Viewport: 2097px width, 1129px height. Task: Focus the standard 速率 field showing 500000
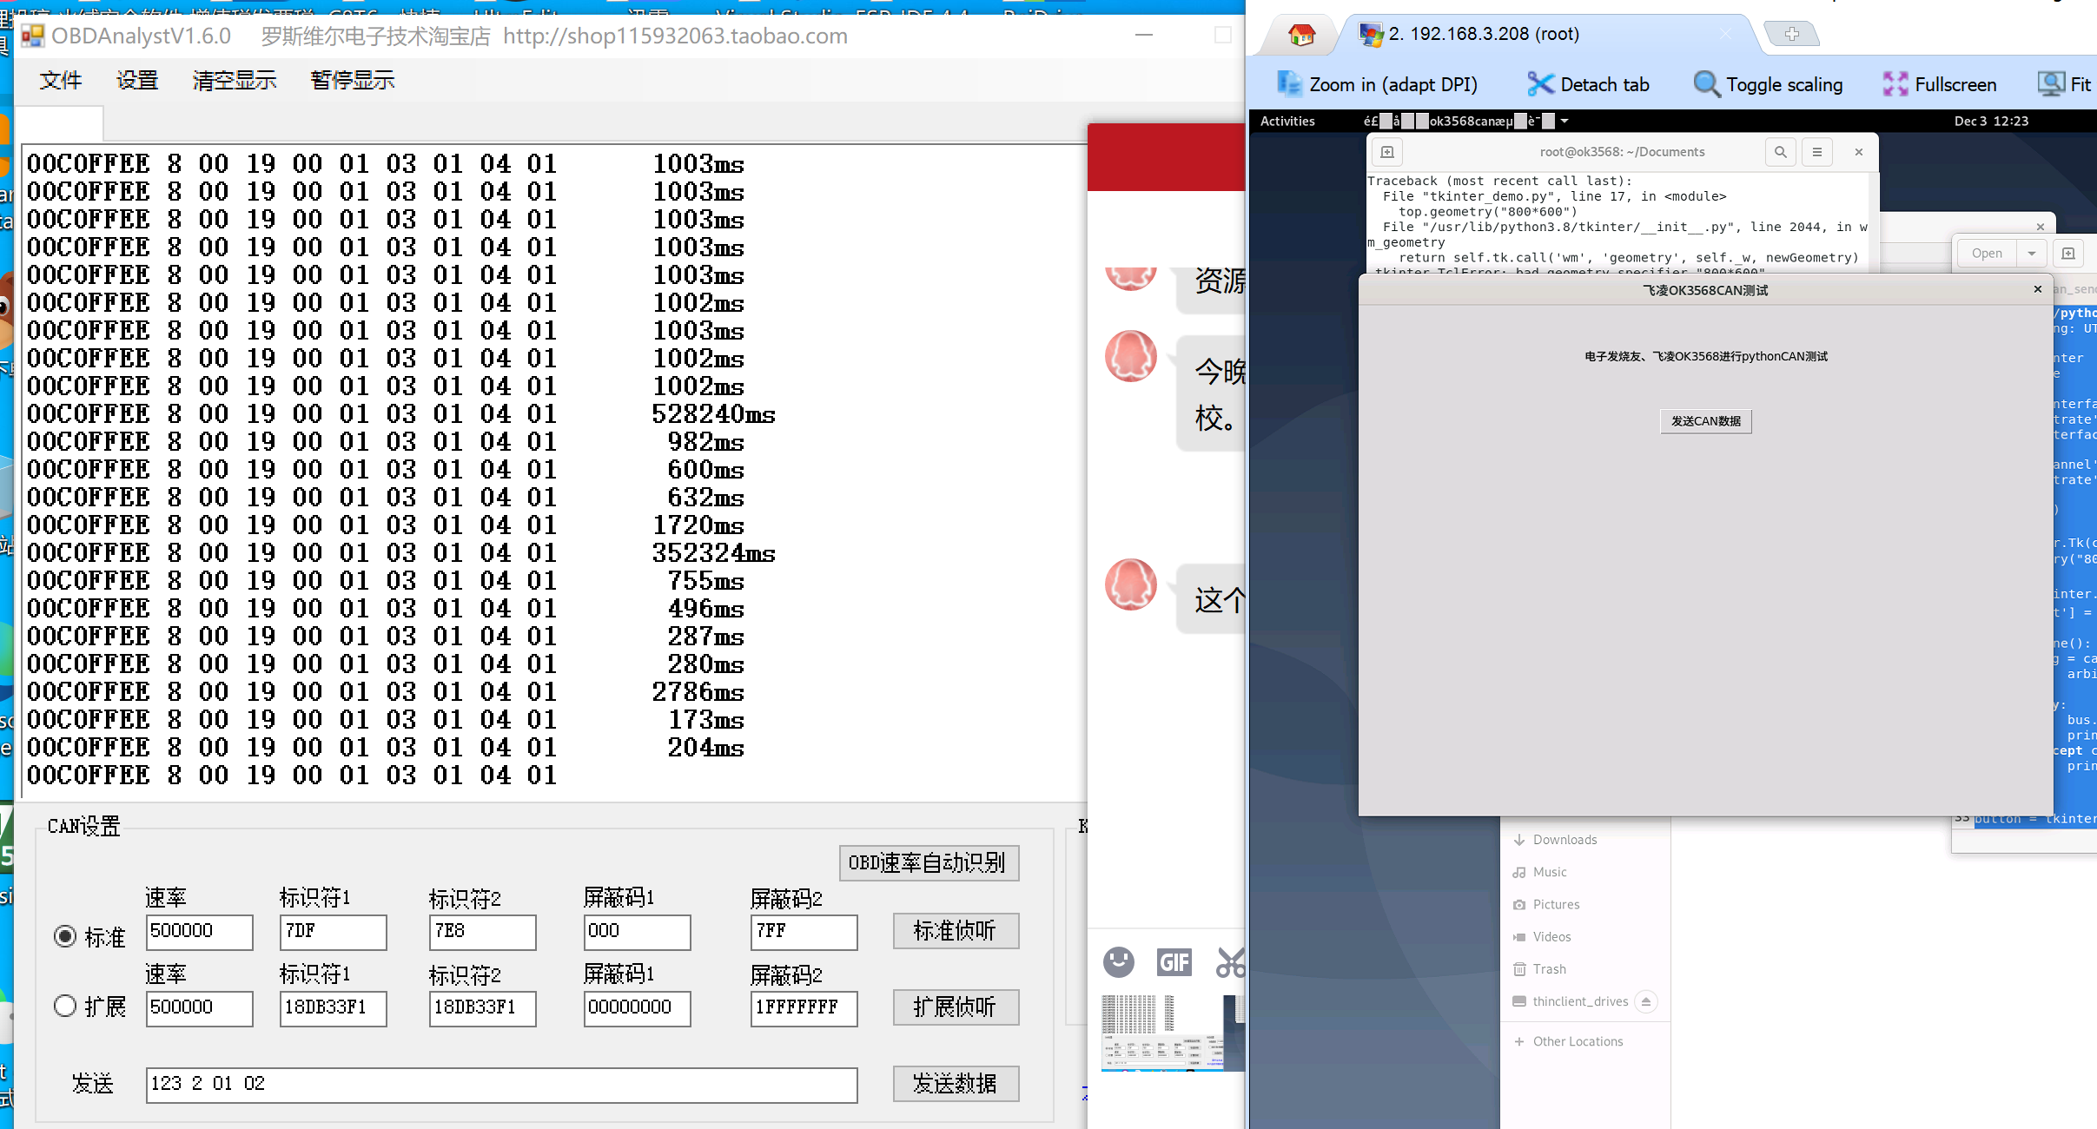(199, 932)
